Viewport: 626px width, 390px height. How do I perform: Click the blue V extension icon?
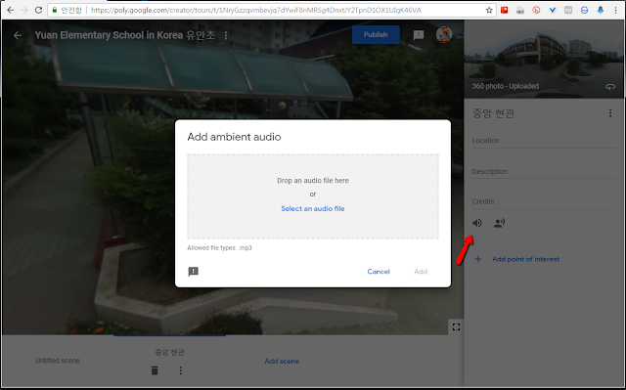tap(553, 10)
